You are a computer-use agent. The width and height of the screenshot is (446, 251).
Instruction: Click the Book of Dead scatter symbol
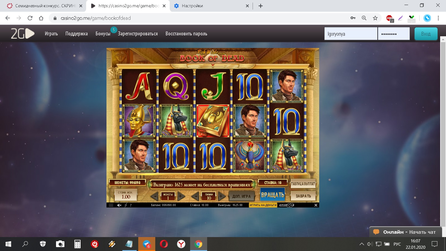213,121
